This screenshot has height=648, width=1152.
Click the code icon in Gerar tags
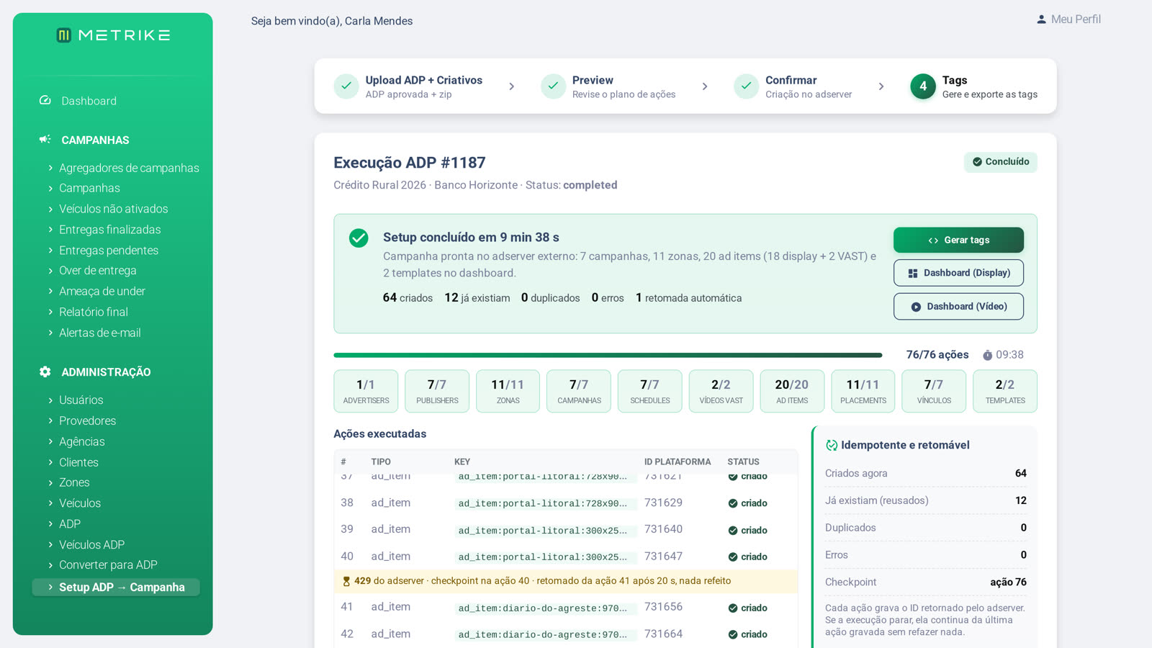[x=933, y=240]
